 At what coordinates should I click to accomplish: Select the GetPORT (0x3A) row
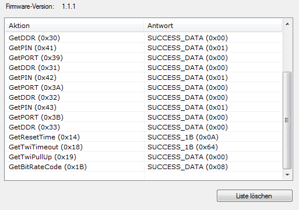144,87
